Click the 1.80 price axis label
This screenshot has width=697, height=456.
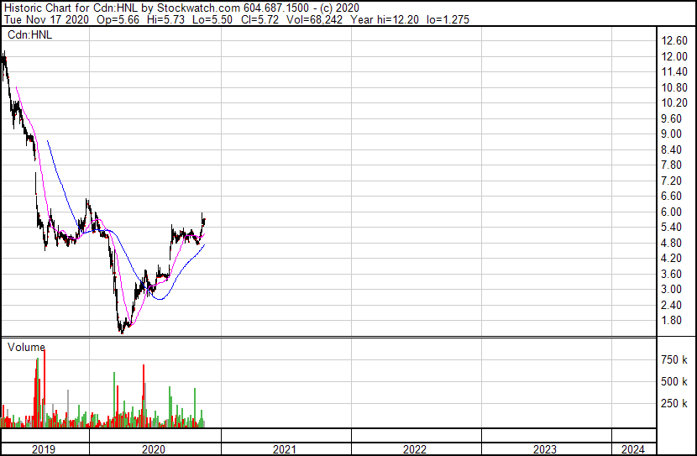[671, 321]
